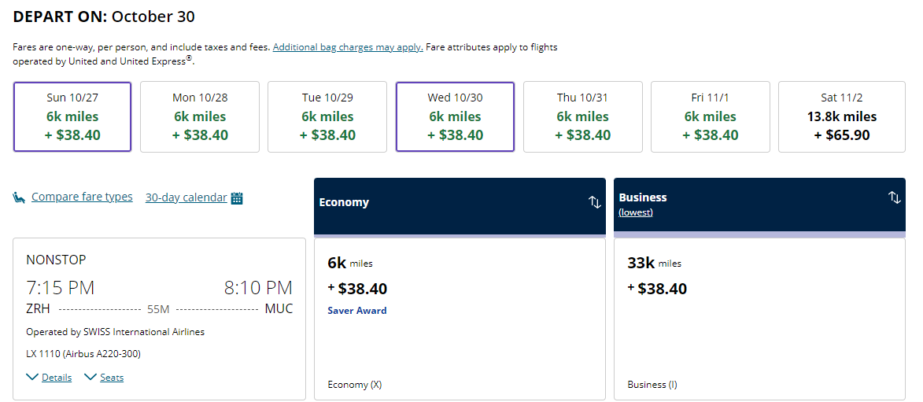The width and height of the screenshot is (923, 402).
Task: Click the Business (lowest) link
Action: coord(636,212)
